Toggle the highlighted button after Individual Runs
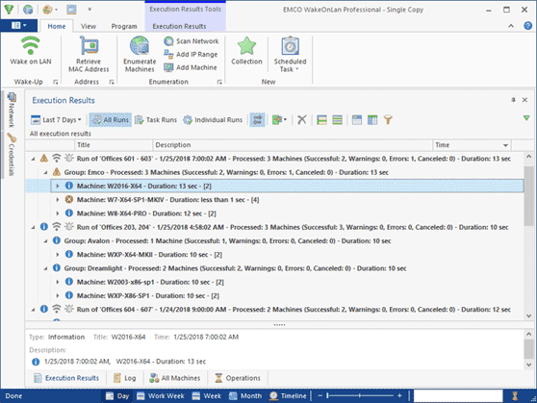The image size is (537, 403). pos(257,120)
